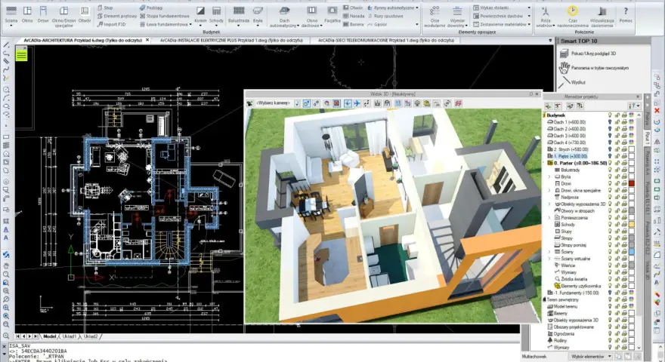Open the Wybierz kamerę dropdown

tap(274, 103)
